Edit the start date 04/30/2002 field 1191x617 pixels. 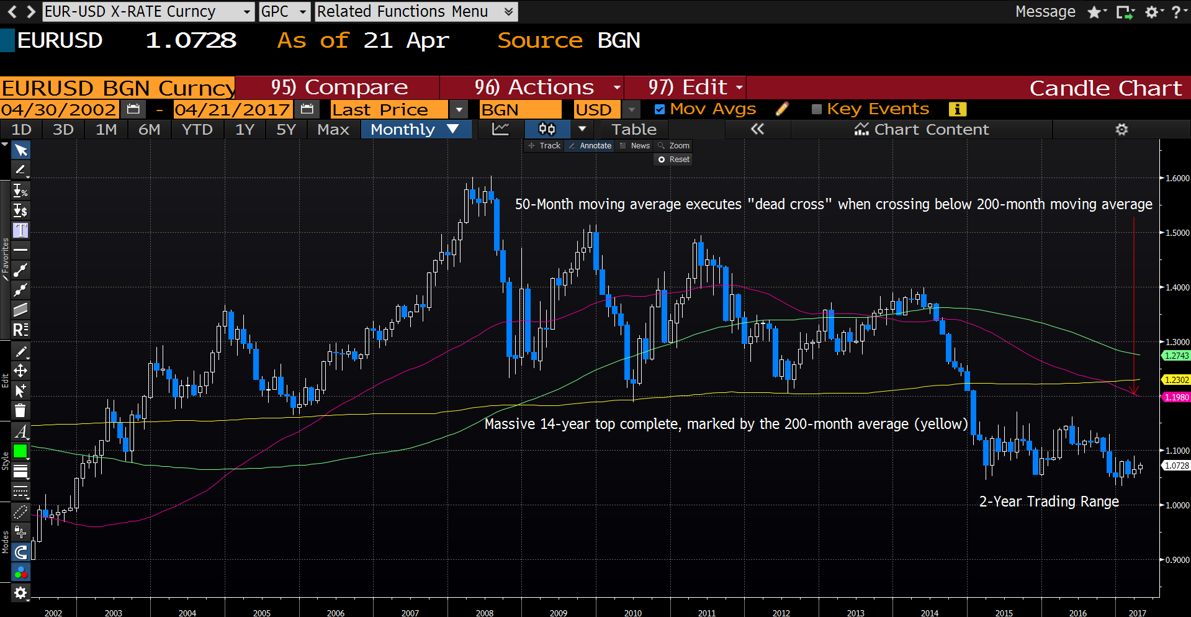pos(59,110)
